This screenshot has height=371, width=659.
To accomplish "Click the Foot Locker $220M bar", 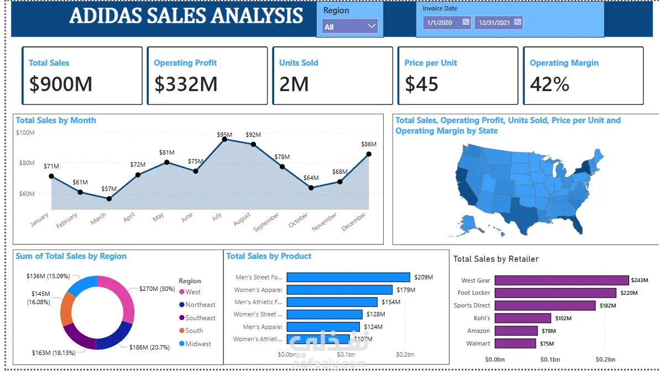I will [x=556, y=293].
